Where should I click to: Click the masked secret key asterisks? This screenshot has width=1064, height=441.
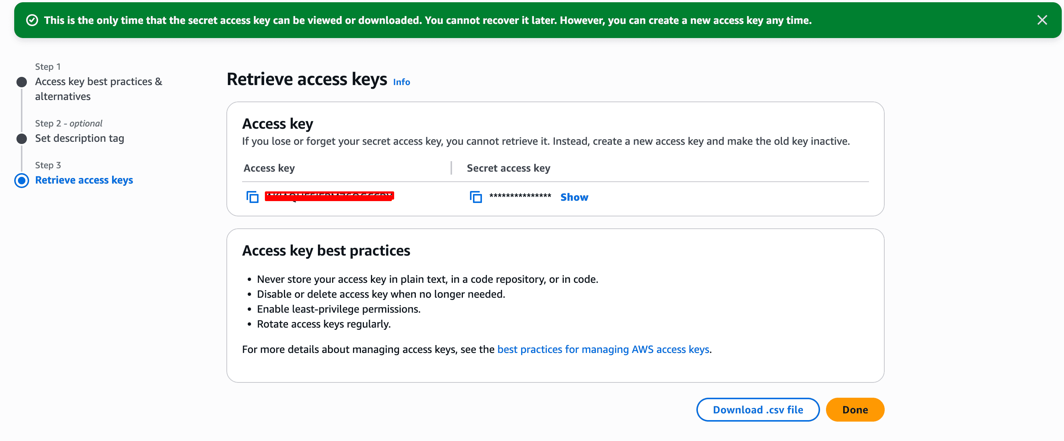pyautogui.click(x=520, y=196)
